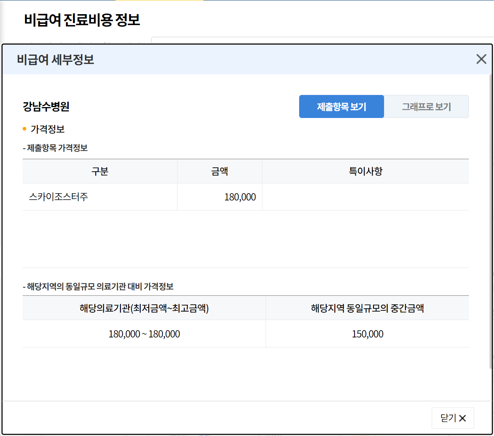Click the 닫기 button at bottom
494x436 pixels.
point(453,418)
